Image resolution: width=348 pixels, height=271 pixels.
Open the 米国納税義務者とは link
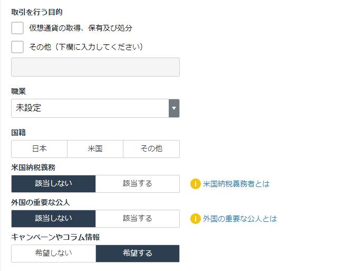pyautogui.click(x=236, y=184)
